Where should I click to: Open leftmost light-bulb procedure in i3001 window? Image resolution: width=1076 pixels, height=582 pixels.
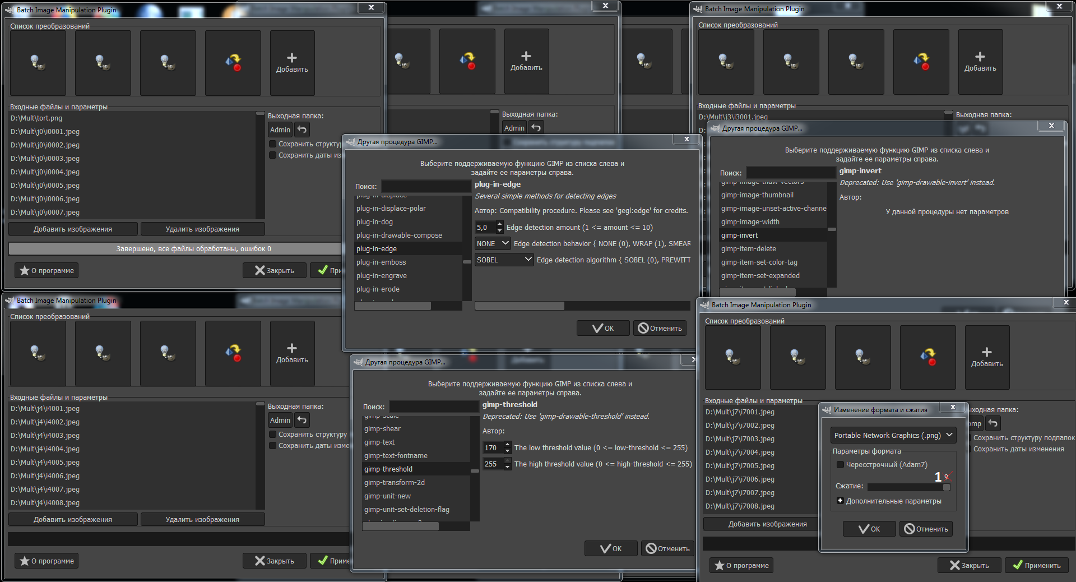[726, 62]
